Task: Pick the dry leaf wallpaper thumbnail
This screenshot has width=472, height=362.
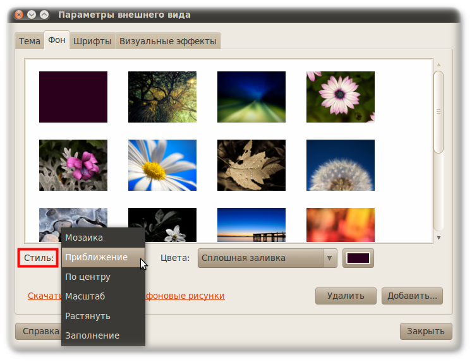Action: tap(251, 165)
